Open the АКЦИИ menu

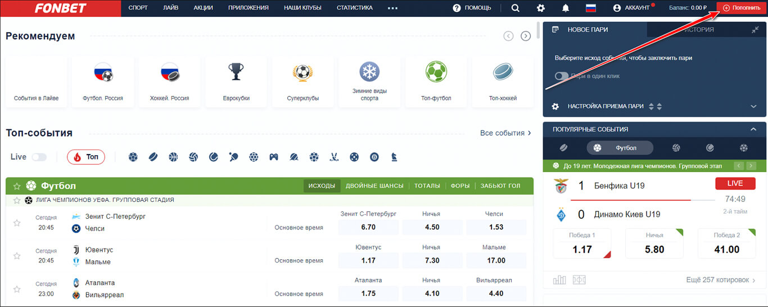coord(203,8)
